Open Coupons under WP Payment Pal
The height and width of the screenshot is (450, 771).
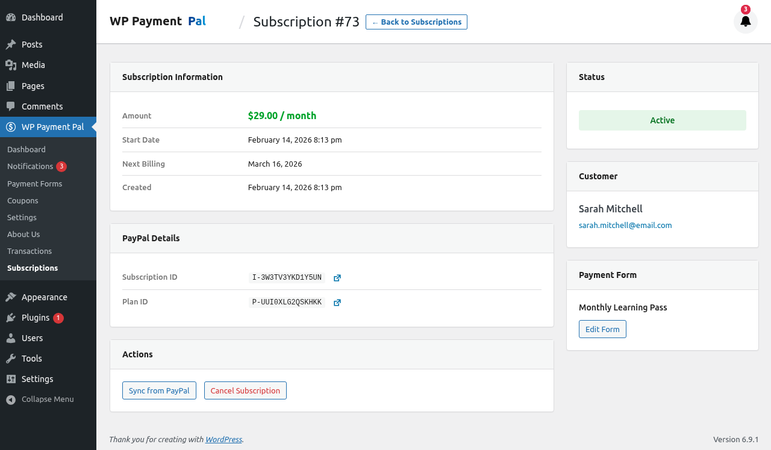(22, 200)
